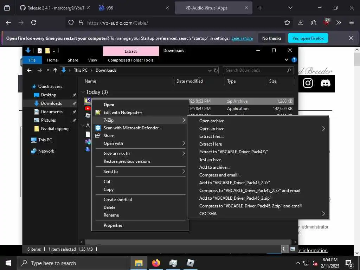Choose Test archive in 7-Zip submenu
Screen dimensions: 360x270
(258, 160)
